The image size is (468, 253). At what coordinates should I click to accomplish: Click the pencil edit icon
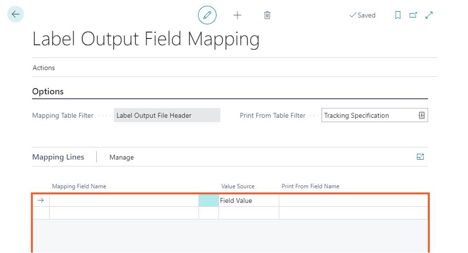(x=207, y=15)
